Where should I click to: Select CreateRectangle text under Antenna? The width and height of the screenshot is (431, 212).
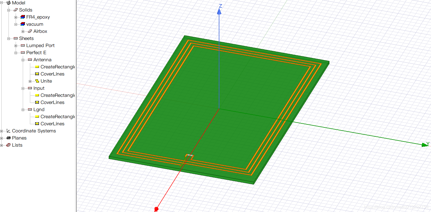tap(58, 67)
